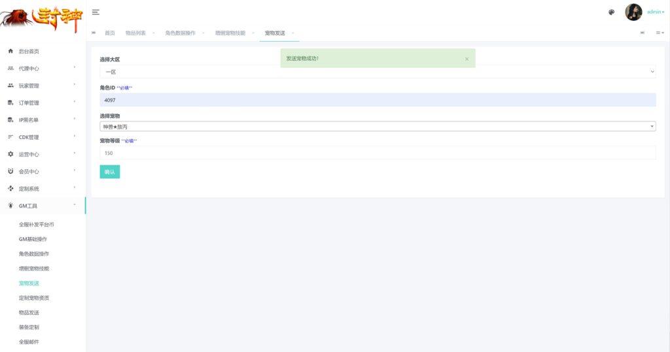Click the 宠物等级 input field
The width and height of the screenshot is (670, 352).
[x=378, y=153]
